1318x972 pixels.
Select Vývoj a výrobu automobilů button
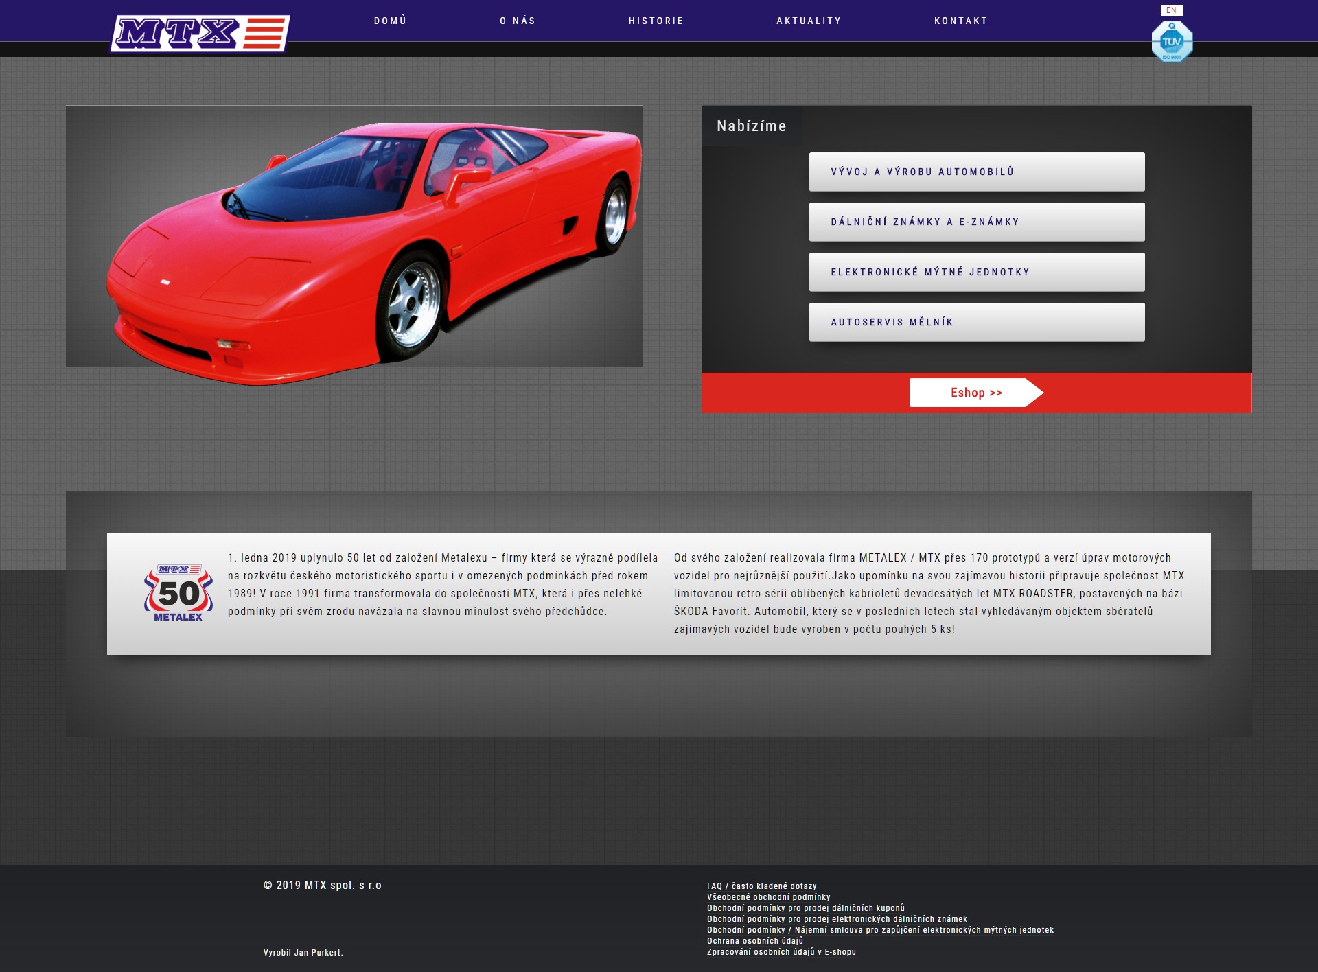pyautogui.click(x=977, y=172)
